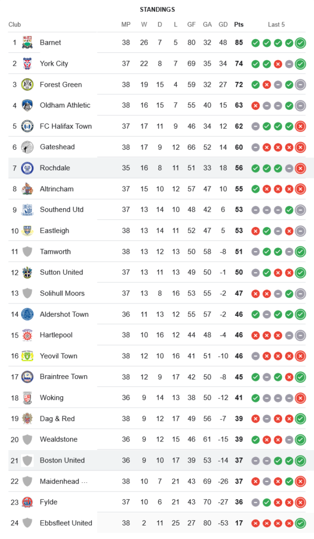The height and width of the screenshot is (539, 314).
Task: Click Aldershot Town's blue crest
Action: pyautogui.click(x=27, y=314)
